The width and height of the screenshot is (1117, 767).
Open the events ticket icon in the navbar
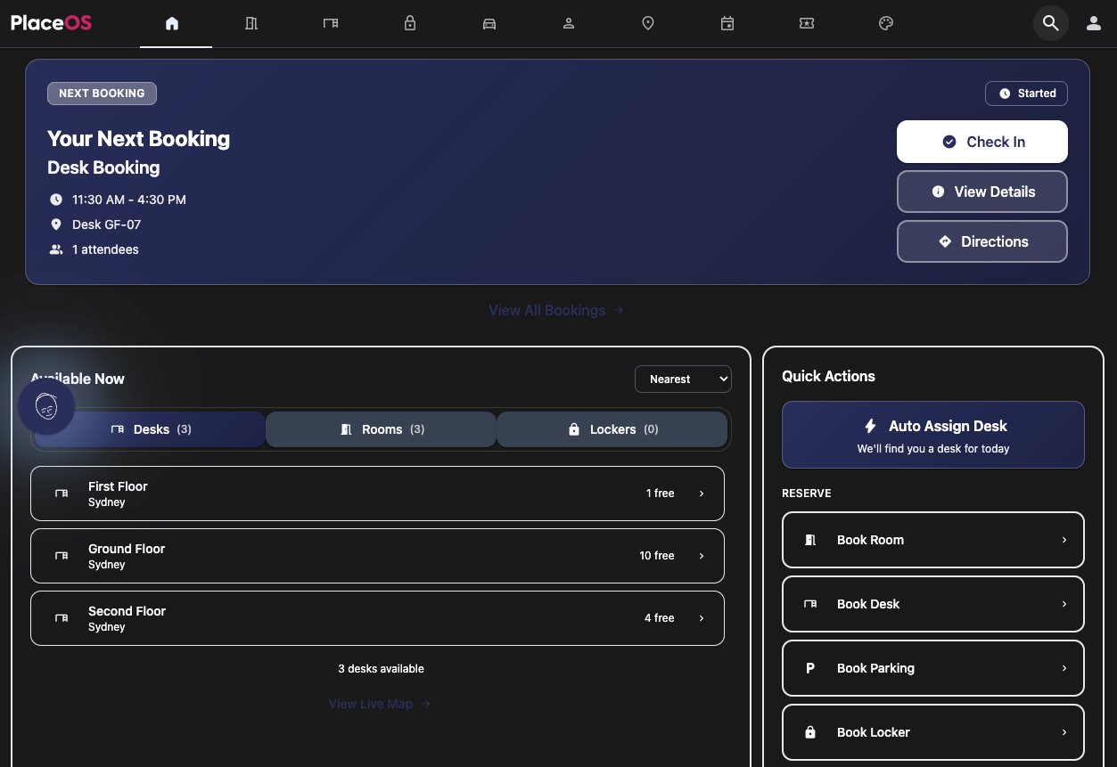[807, 23]
